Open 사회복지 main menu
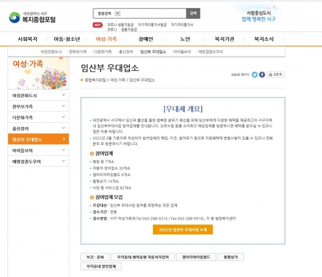Screen dimensions: 322x277 tap(27, 39)
